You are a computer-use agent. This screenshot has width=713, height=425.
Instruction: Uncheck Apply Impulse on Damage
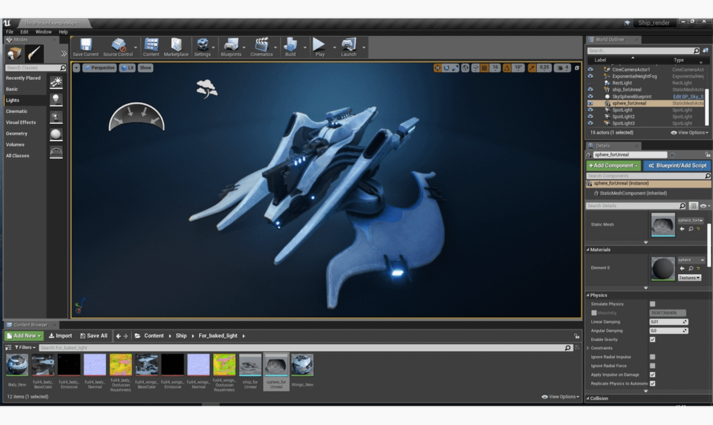[x=652, y=375]
